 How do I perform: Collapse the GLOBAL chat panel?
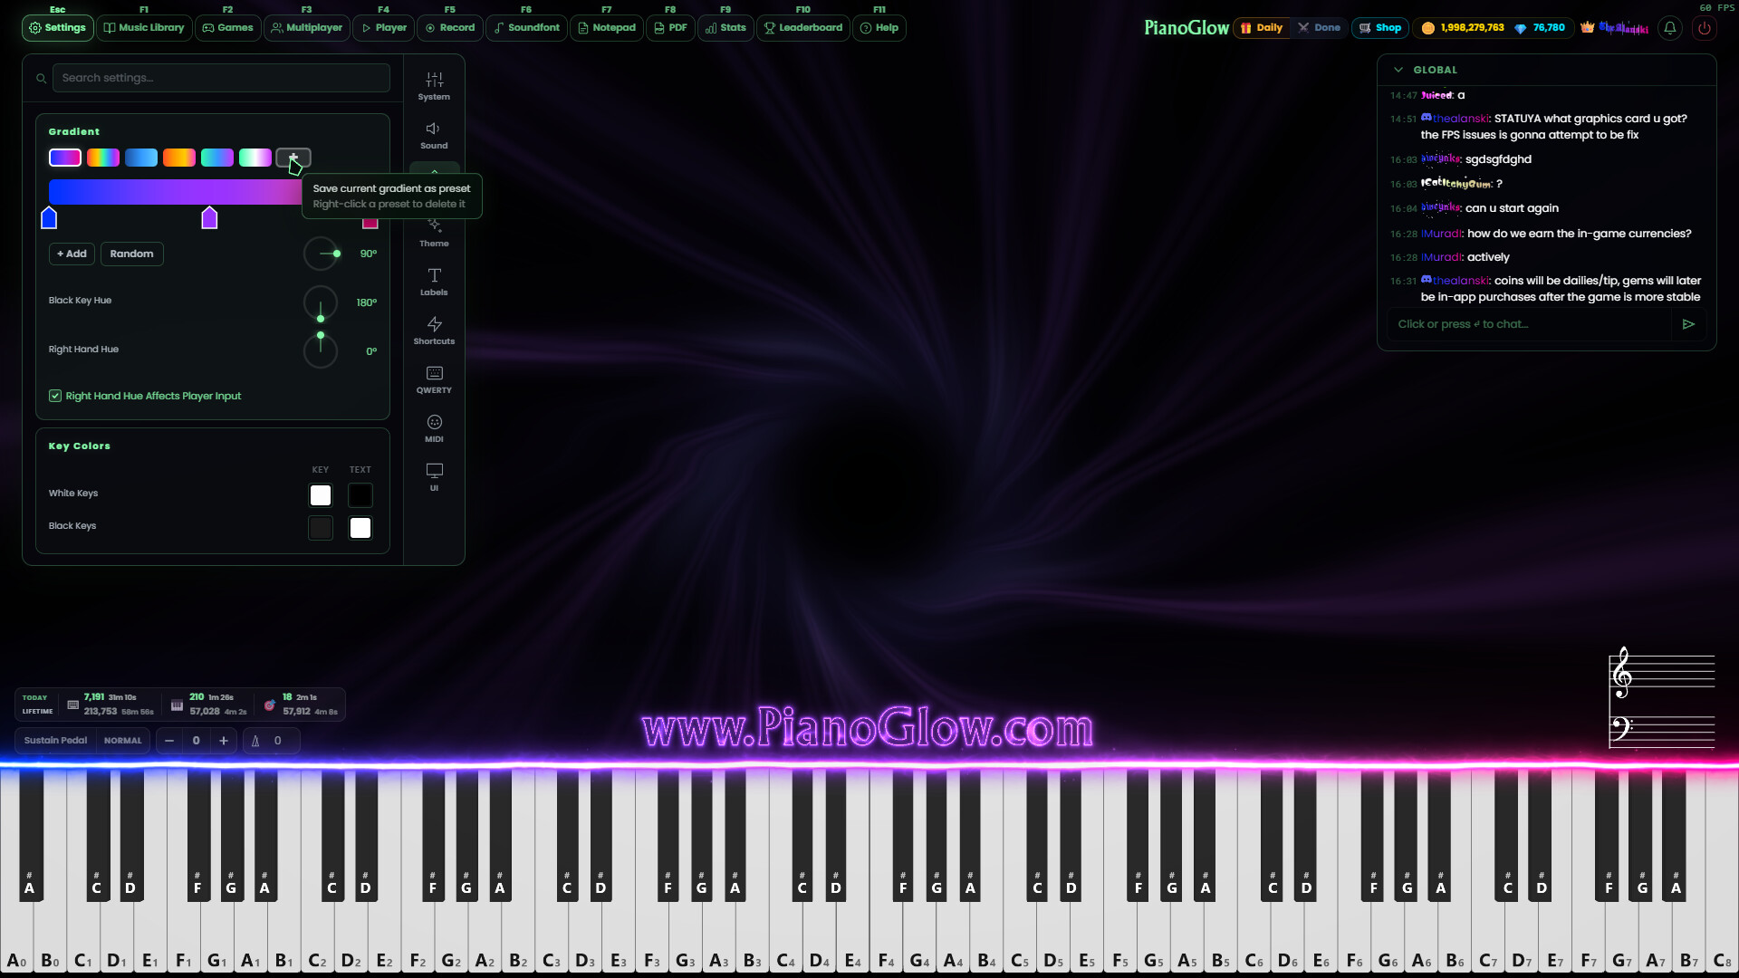1398,70
